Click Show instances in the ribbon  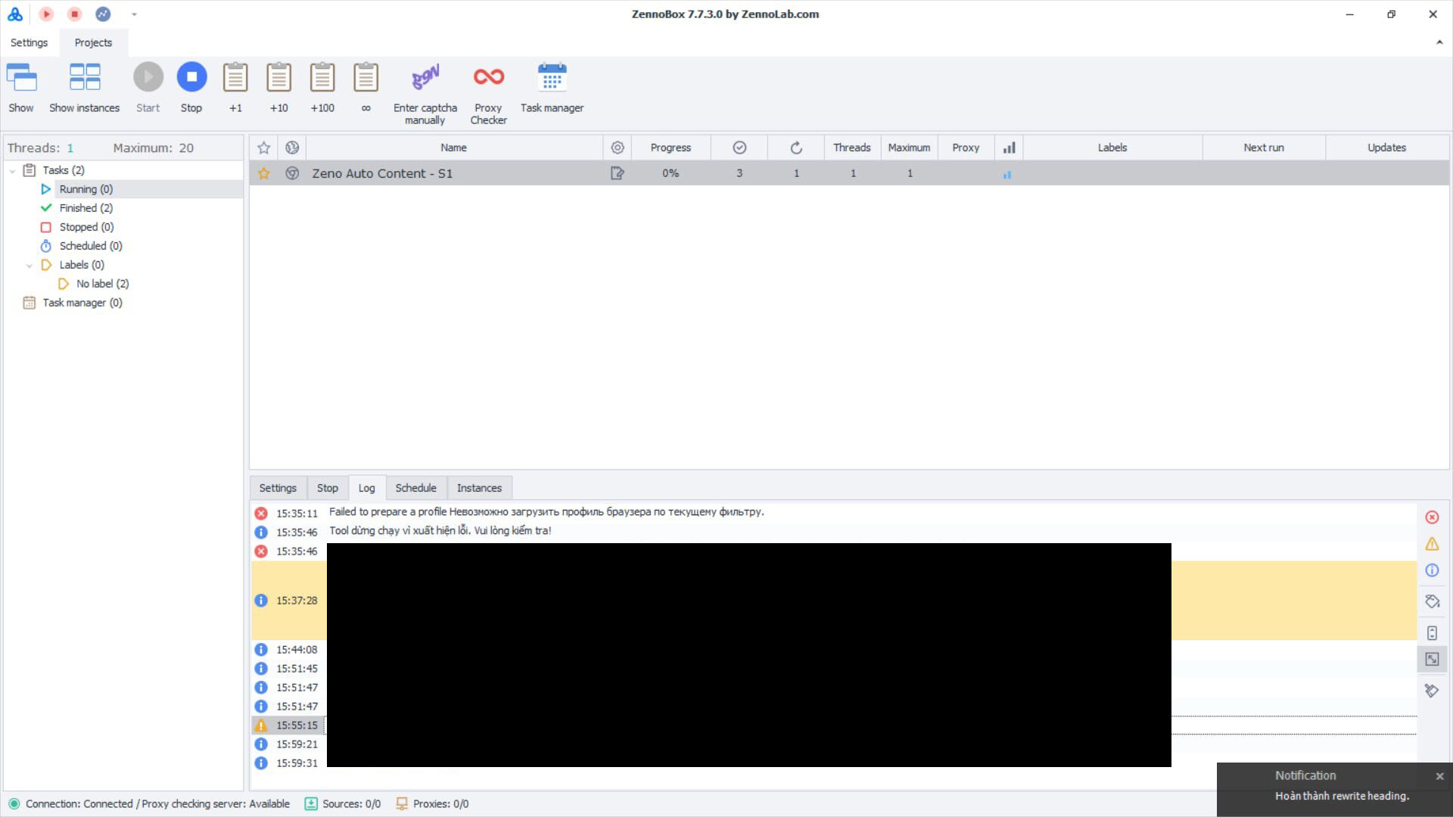coord(85,89)
